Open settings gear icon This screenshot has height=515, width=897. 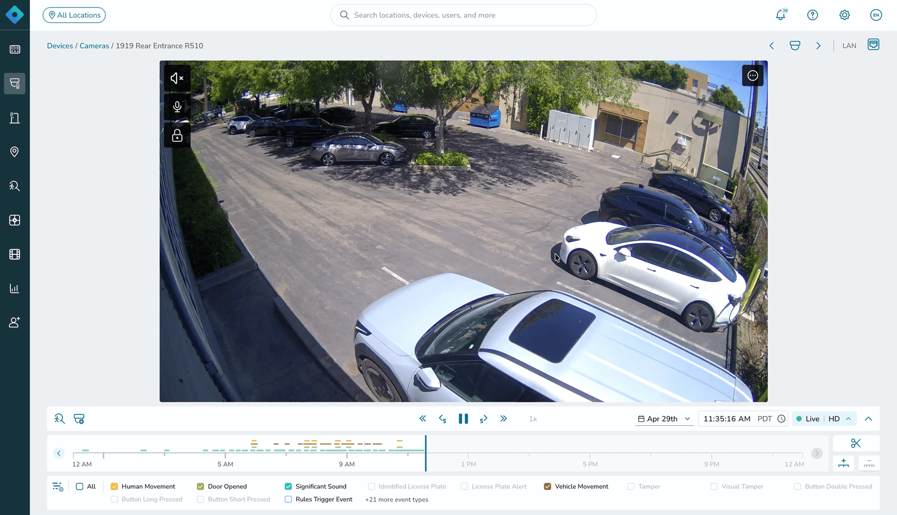click(x=844, y=15)
